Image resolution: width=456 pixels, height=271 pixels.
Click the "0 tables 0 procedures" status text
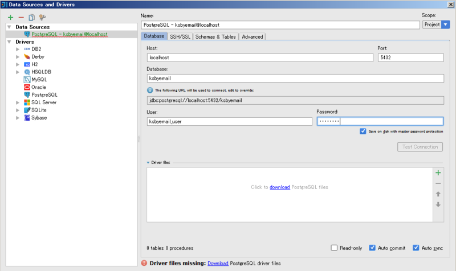point(170,248)
